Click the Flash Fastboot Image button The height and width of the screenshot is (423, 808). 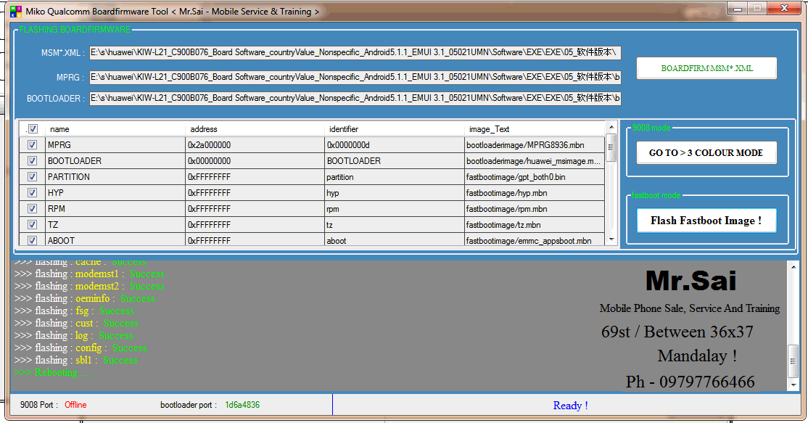click(x=706, y=221)
